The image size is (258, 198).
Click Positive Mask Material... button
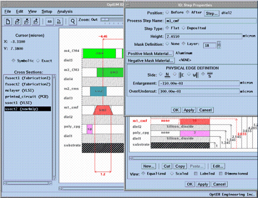click(x=150, y=53)
